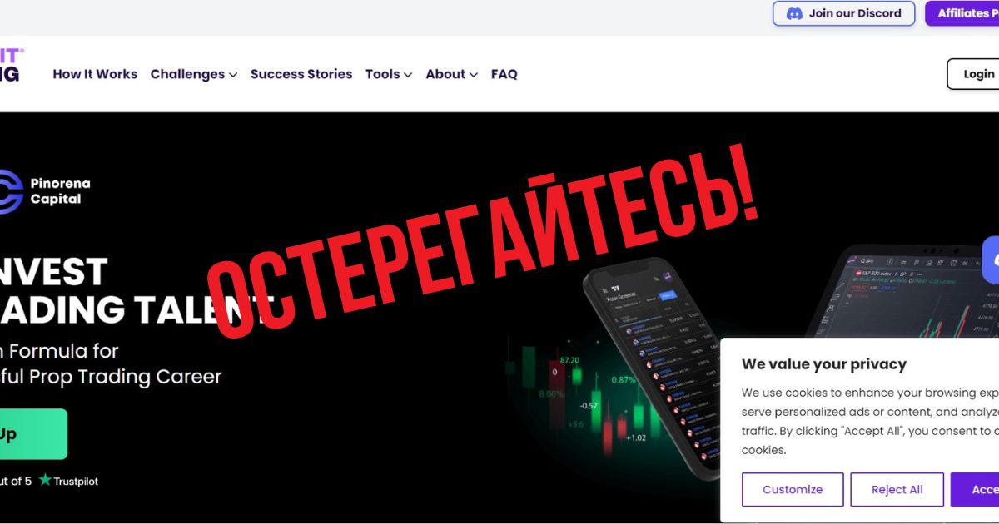999x524 pixels.
Task: Click the Discord logo icon
Action: [794, 13]
